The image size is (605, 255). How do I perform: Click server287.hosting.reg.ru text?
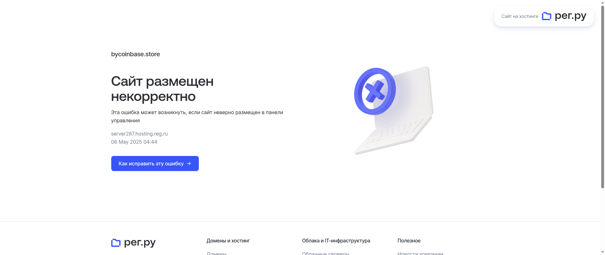[x=139, y=134]
